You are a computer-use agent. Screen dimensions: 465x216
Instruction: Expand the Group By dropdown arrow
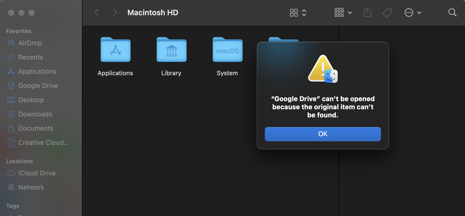tap(350, 13)
